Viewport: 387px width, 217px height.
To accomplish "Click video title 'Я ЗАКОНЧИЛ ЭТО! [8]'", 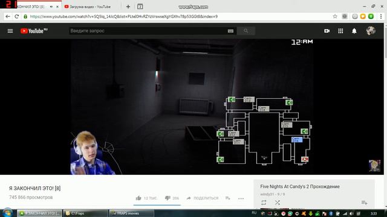I will pos(35,188).
